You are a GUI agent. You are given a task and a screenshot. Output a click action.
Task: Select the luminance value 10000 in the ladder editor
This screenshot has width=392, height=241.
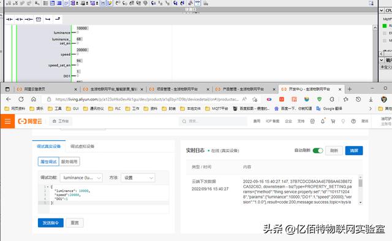tap(82, 28)
